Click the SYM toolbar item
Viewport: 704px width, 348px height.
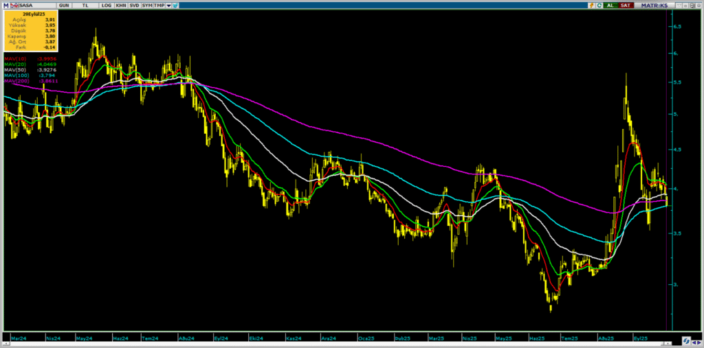tap(147, 5)
